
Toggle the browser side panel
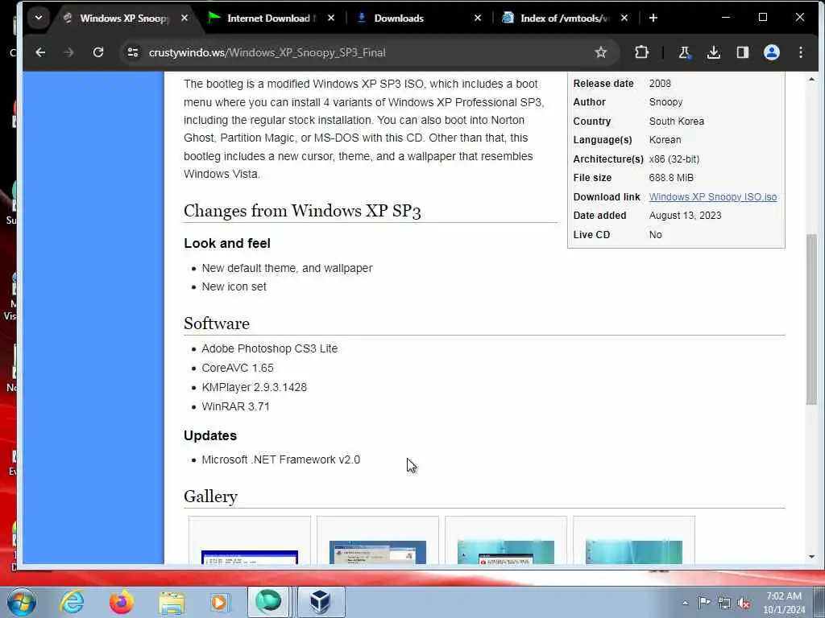tap(742, 52)
